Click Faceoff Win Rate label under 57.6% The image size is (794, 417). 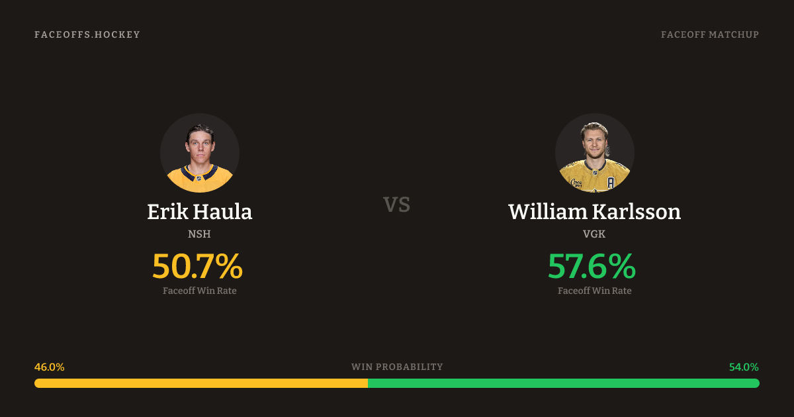pyautogui.click(x=594, y=291)
